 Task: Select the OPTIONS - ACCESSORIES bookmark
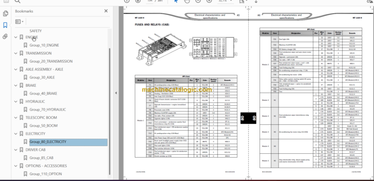point(46,166)
